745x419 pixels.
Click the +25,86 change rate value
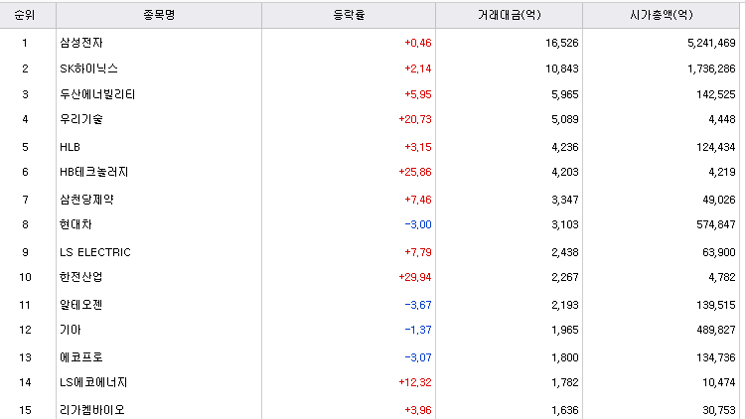(415, 172)
